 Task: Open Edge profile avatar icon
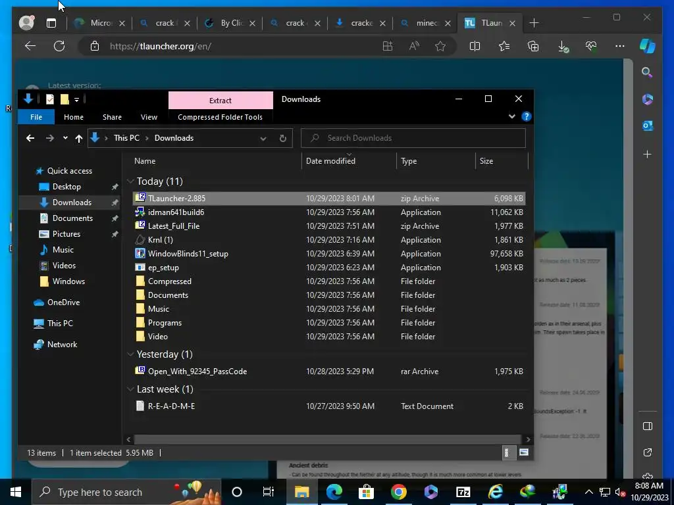26,23
